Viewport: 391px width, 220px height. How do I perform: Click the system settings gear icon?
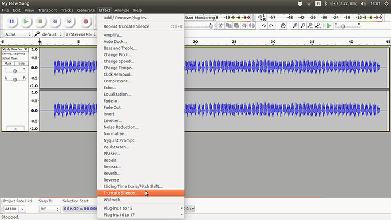(x=386, y=3)
